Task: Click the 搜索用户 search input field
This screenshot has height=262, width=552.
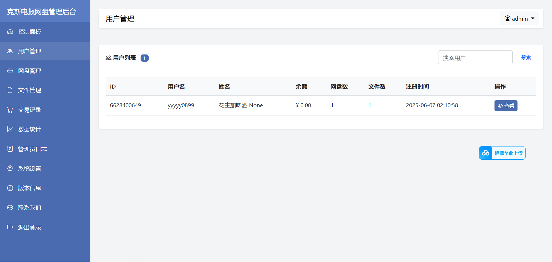Action: point(475,57)
